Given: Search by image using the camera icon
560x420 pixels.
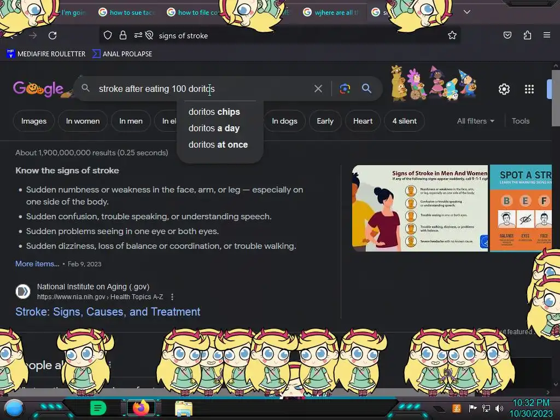Looking at the screenshot, I should 345,89.
